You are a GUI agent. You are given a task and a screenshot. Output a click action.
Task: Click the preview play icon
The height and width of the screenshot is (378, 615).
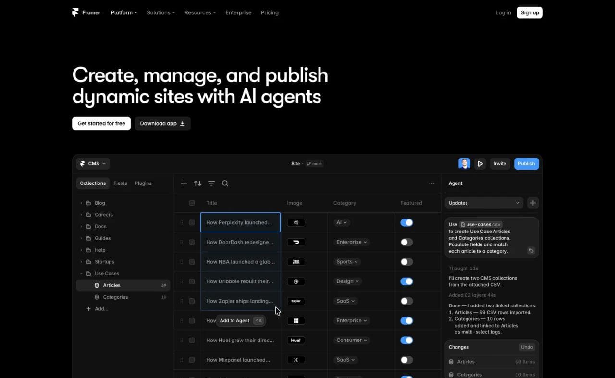point(480,164)
